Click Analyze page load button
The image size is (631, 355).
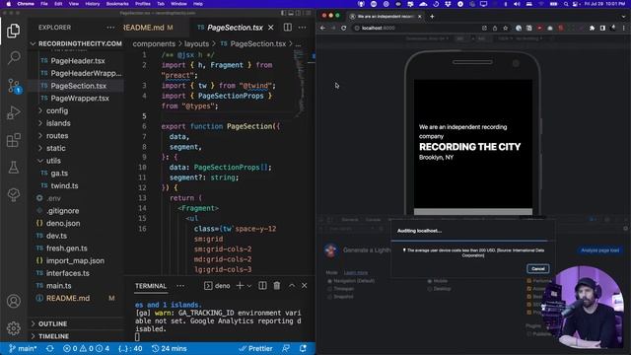click(600, 250)
